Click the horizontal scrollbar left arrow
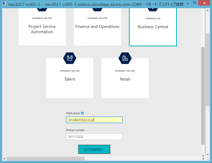The width and height of the screenshot is (212, 163). click(x=4, y=159)
